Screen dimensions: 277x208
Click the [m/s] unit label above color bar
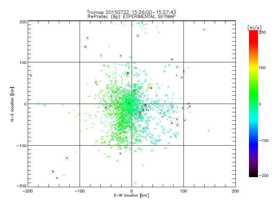pos(254,28)
